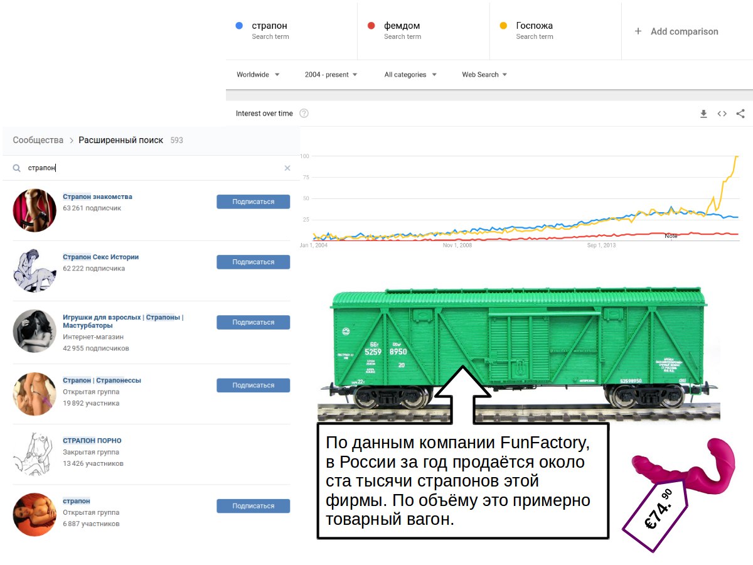Click the Note marker on the chart
Screen dimensions: 753x565
coord(671,236)
